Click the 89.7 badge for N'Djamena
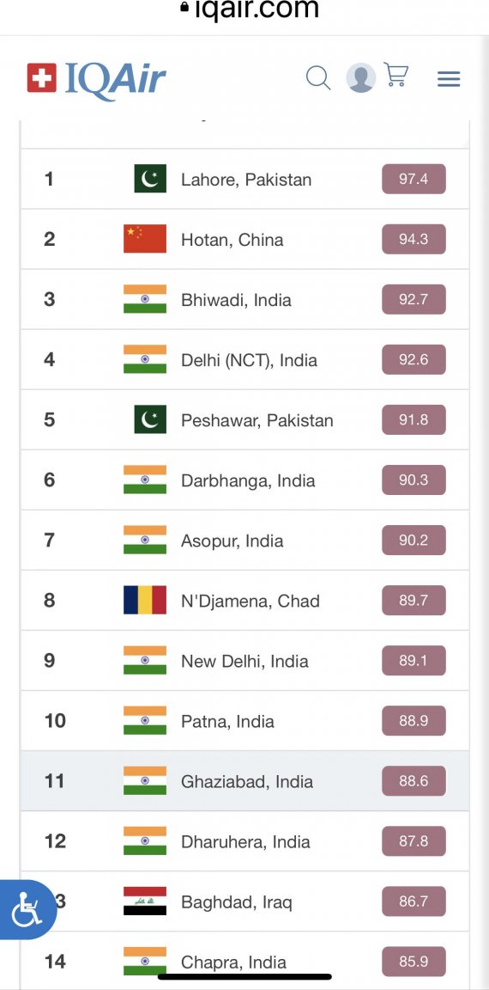This screenshot has width=489, height=990. 414,600
